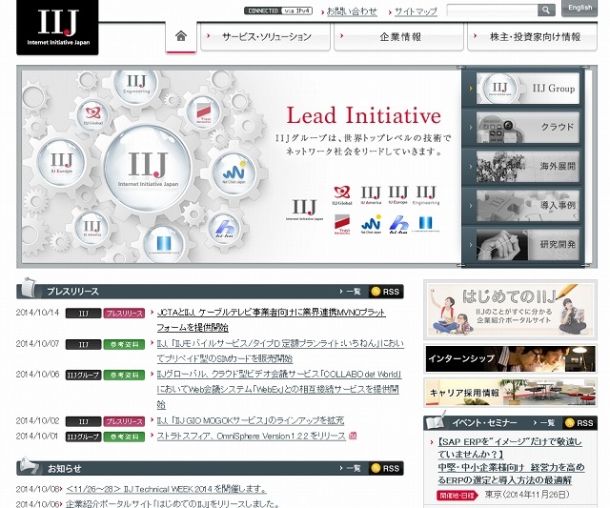Click the インターンシップ banner
The height and width of the screenshot is (508, 610).
(x=510, y=358)
